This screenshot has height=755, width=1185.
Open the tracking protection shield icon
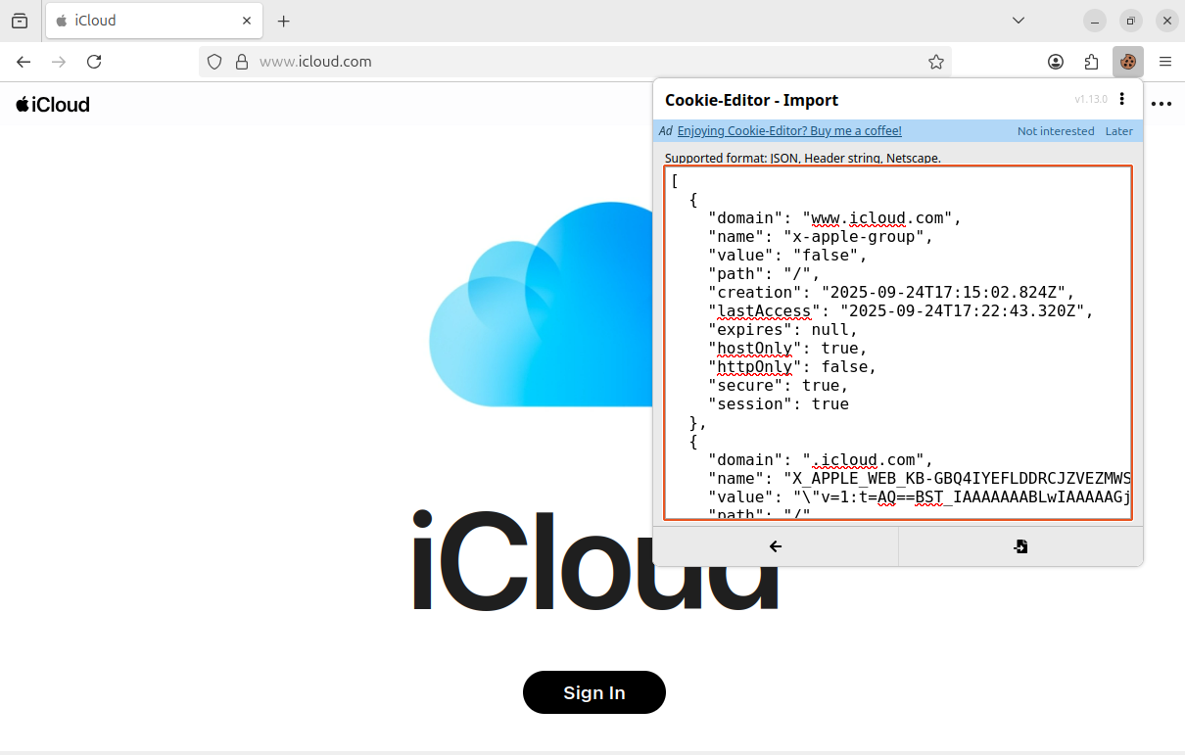click(x=215, y=62)
